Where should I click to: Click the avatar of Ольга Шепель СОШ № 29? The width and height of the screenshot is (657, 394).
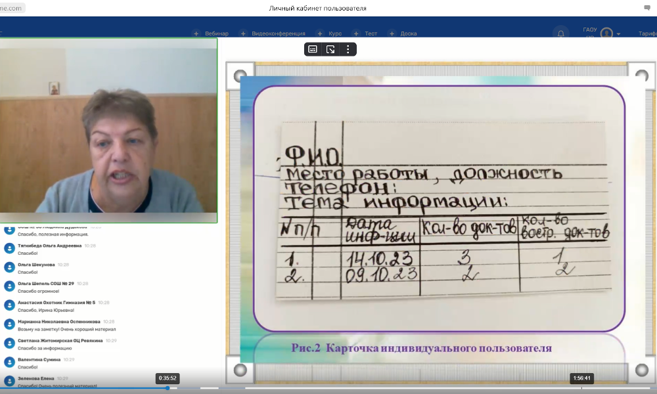(x=9, y=286)
